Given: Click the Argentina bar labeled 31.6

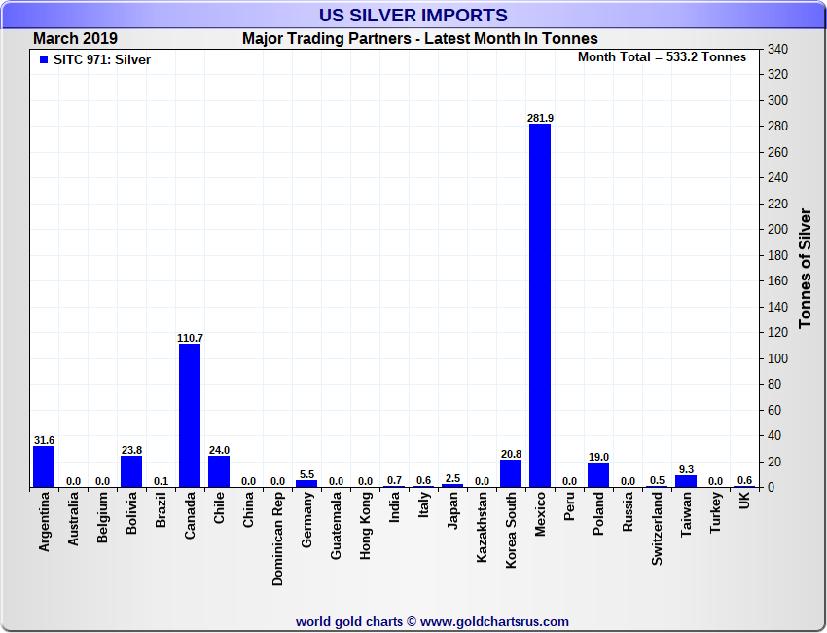Looking at the screenshot, I should click(x=44, y=466).
